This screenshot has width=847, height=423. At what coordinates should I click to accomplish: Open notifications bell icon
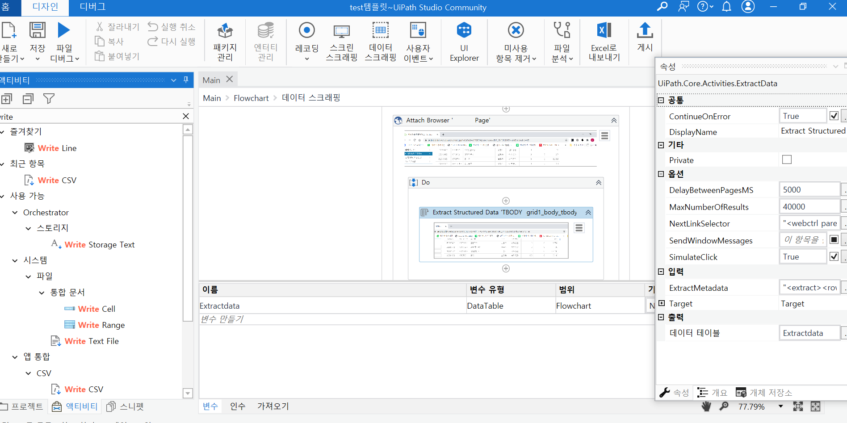727,7
